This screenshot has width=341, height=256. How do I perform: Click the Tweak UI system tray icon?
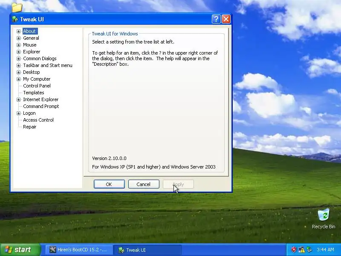tap(309, 250)
